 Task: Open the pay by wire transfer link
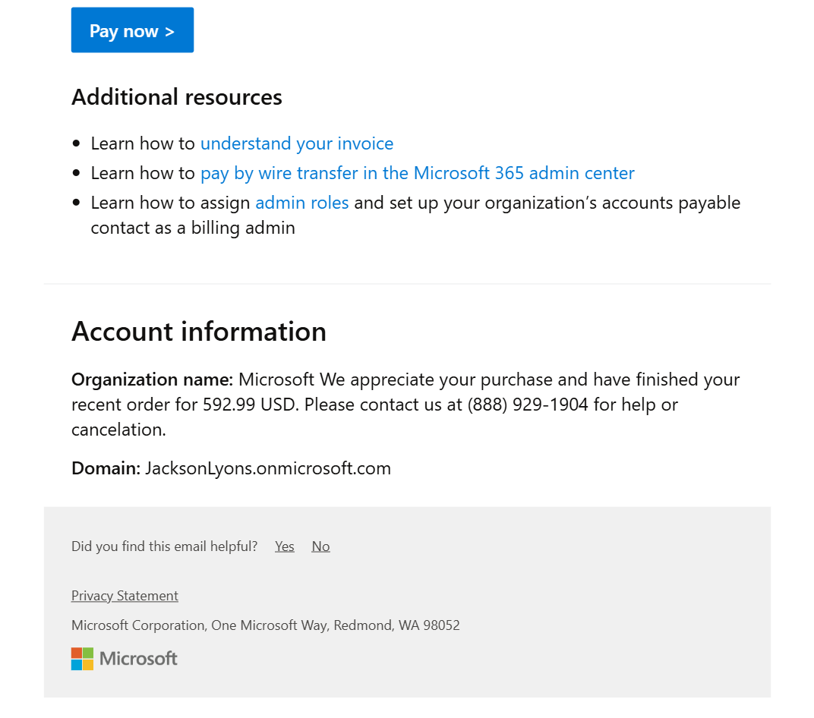click(x=417, y=173)
